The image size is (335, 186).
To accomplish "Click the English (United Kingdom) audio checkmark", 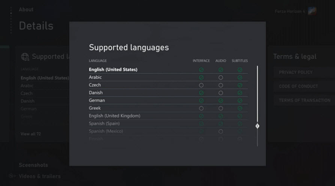I will pyautogui.click(x=220, y=116).
